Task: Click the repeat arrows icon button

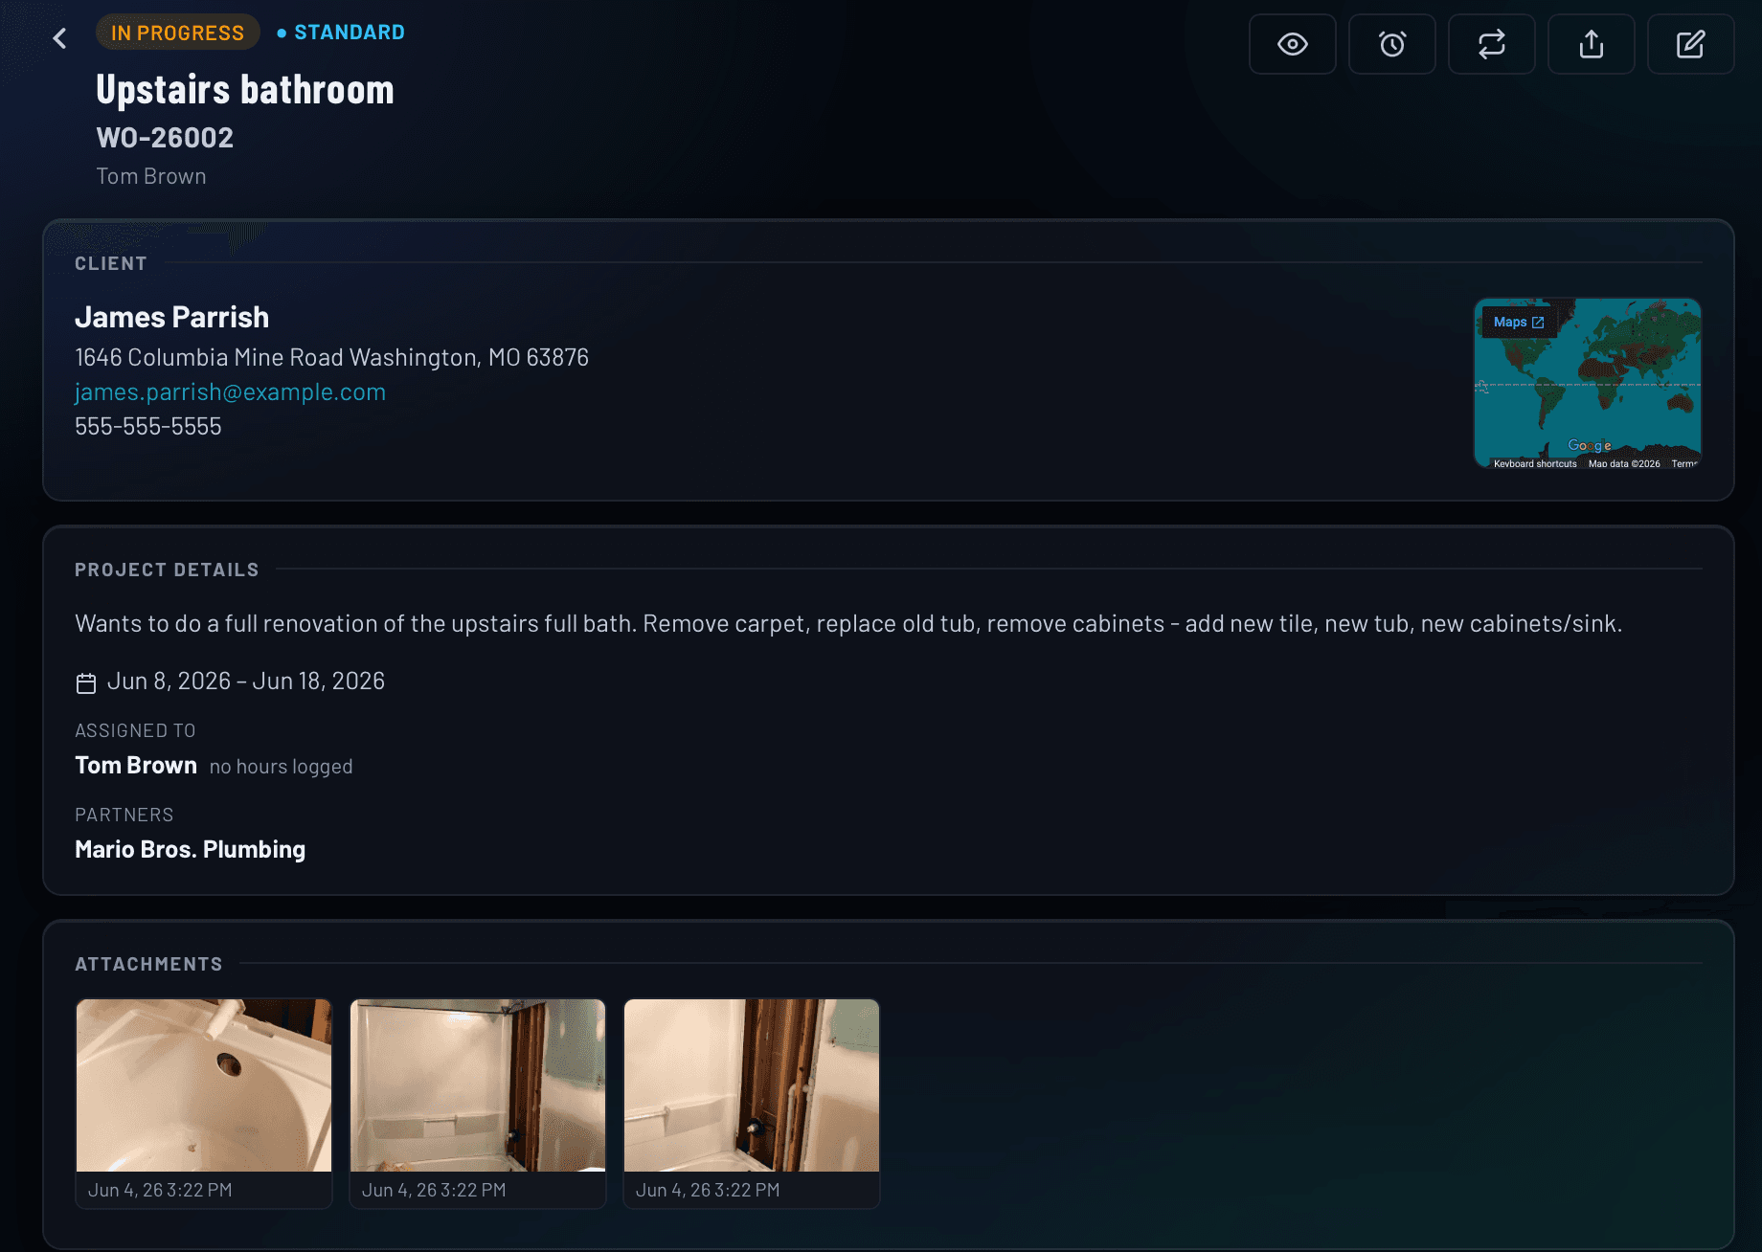Action: coord(1492,44)
